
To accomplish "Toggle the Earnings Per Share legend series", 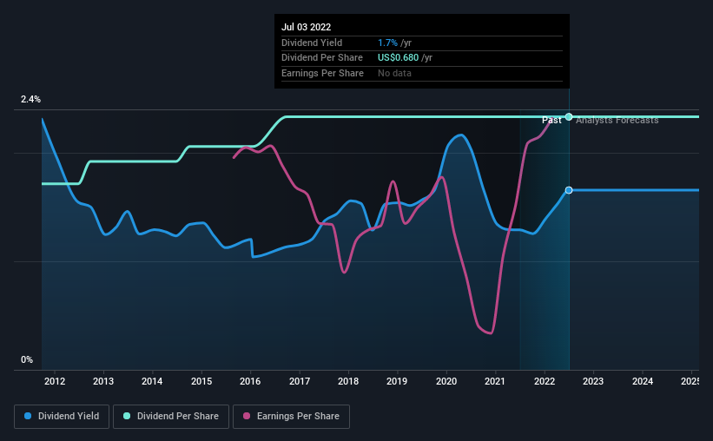I will coord(291,417).
